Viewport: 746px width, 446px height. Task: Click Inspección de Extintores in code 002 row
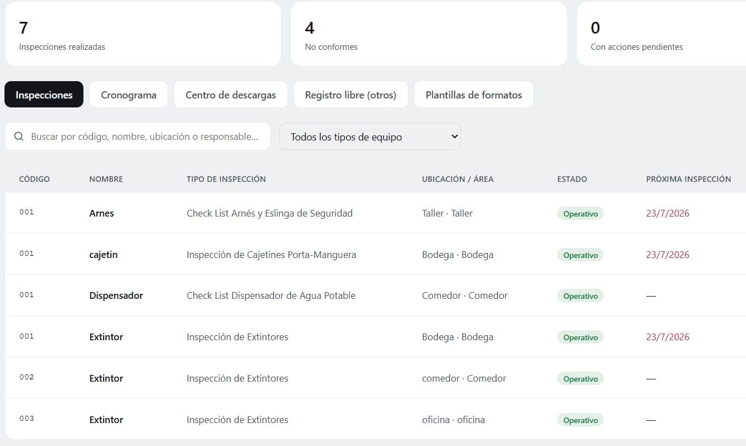coord(237,378)
